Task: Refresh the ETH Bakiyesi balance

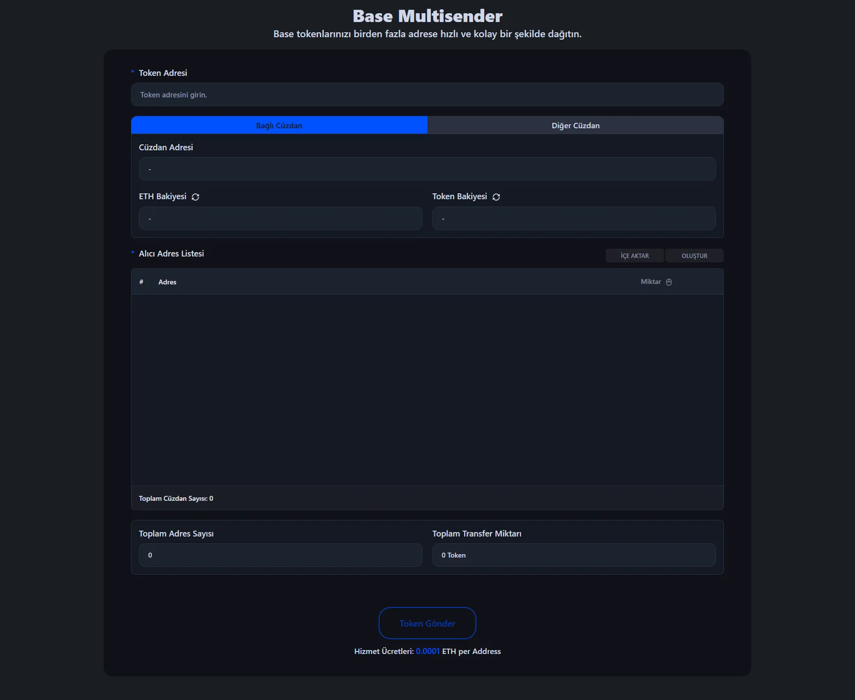Action: 195,197
